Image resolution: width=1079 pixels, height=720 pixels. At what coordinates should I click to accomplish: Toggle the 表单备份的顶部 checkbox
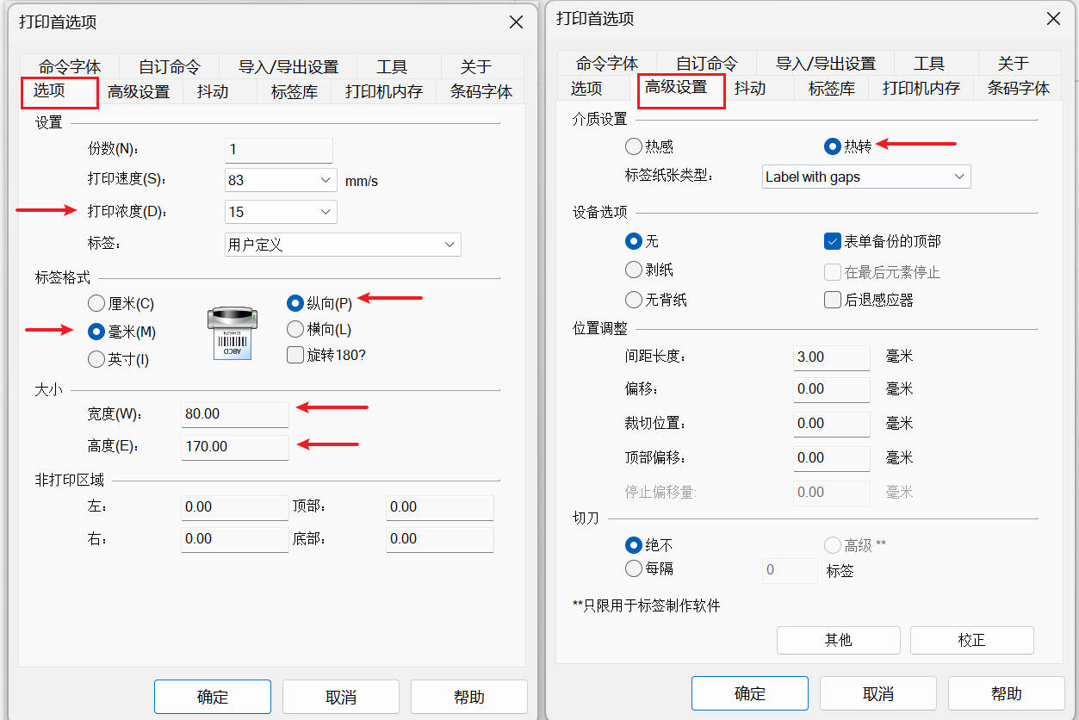832,242
